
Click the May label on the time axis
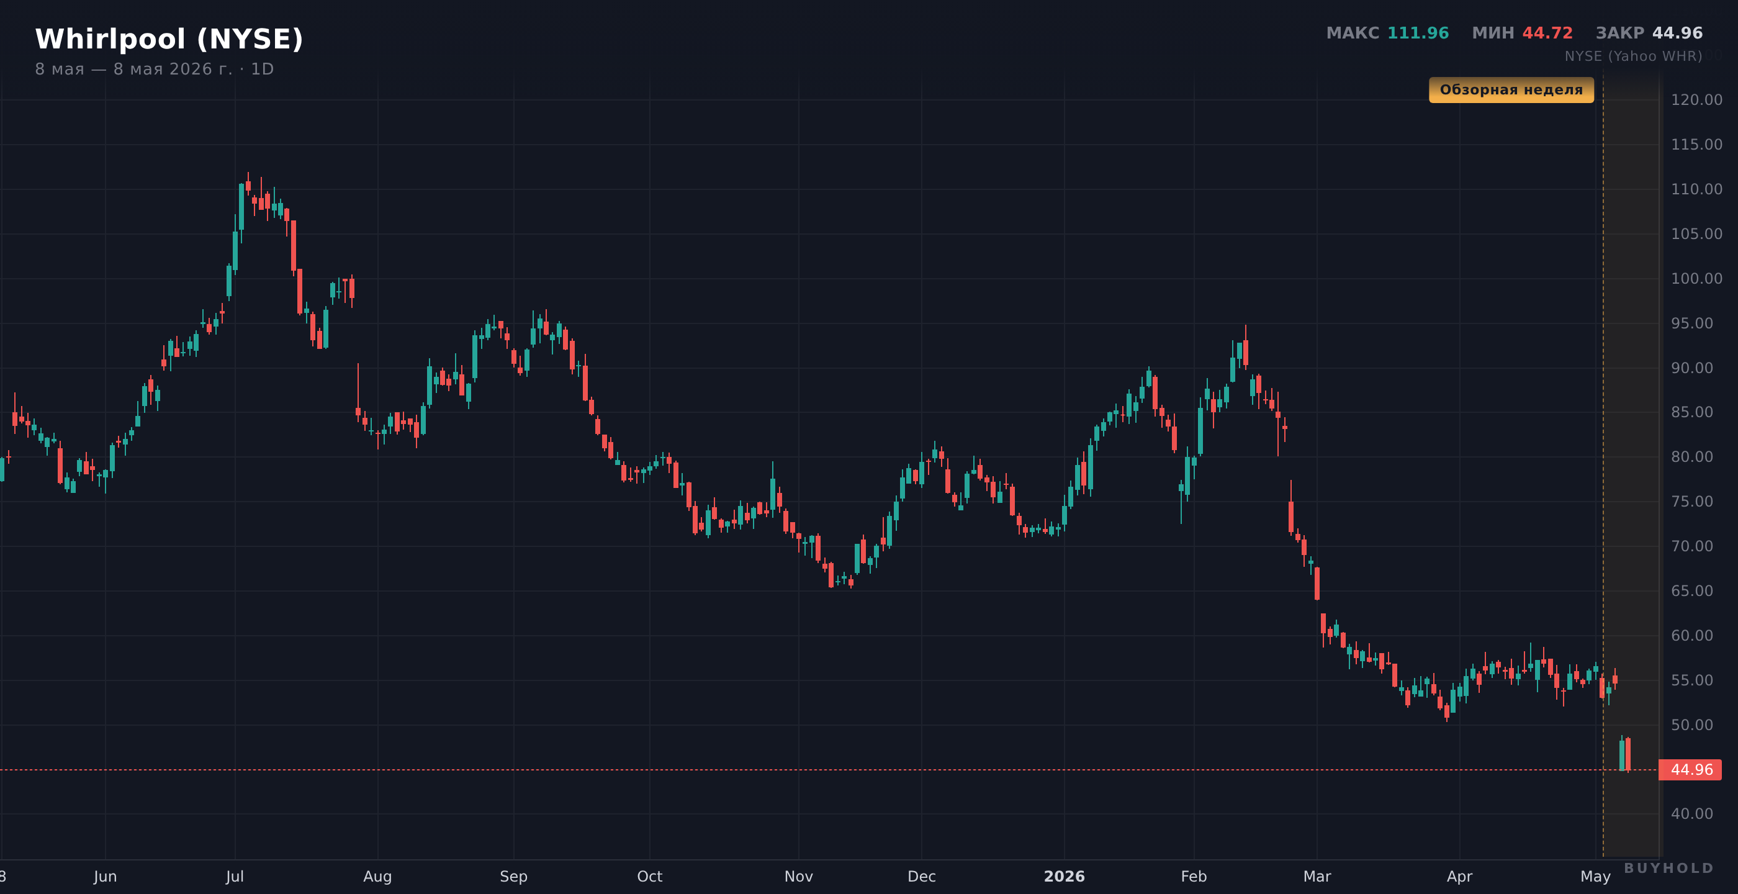[1596, 877]
